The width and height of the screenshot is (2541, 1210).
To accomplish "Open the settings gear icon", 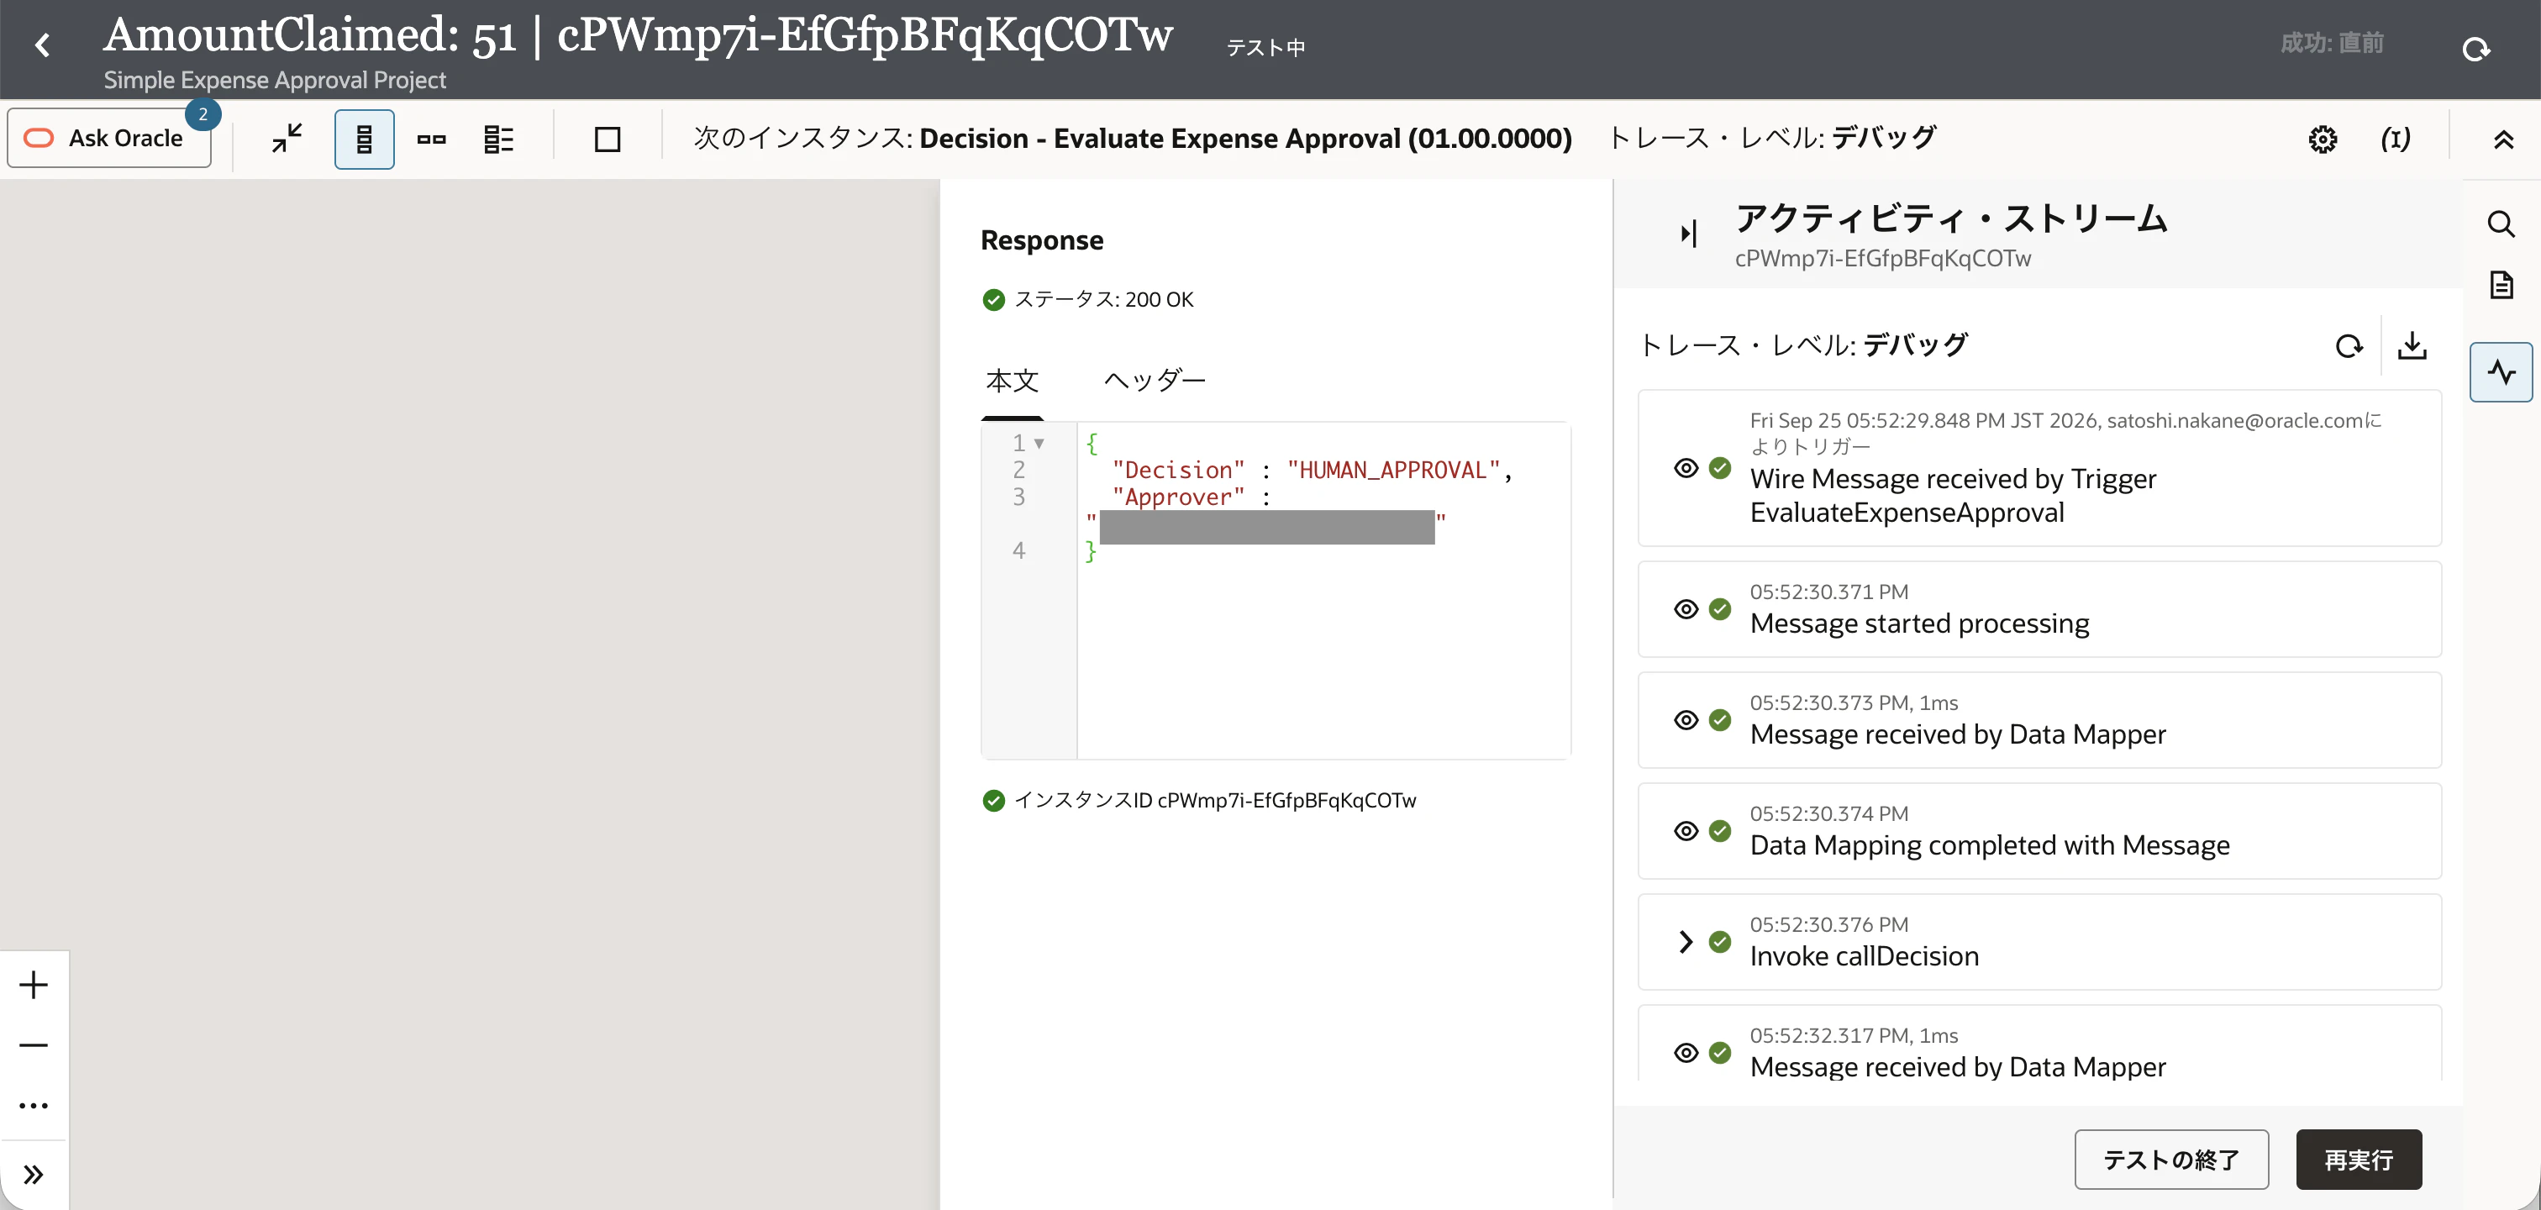I will pos(2323,139).
